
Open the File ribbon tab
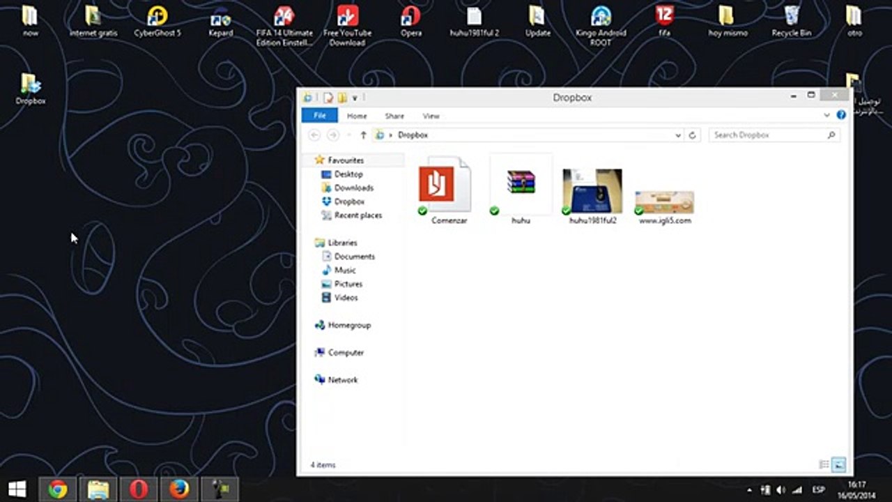(320, 116)
